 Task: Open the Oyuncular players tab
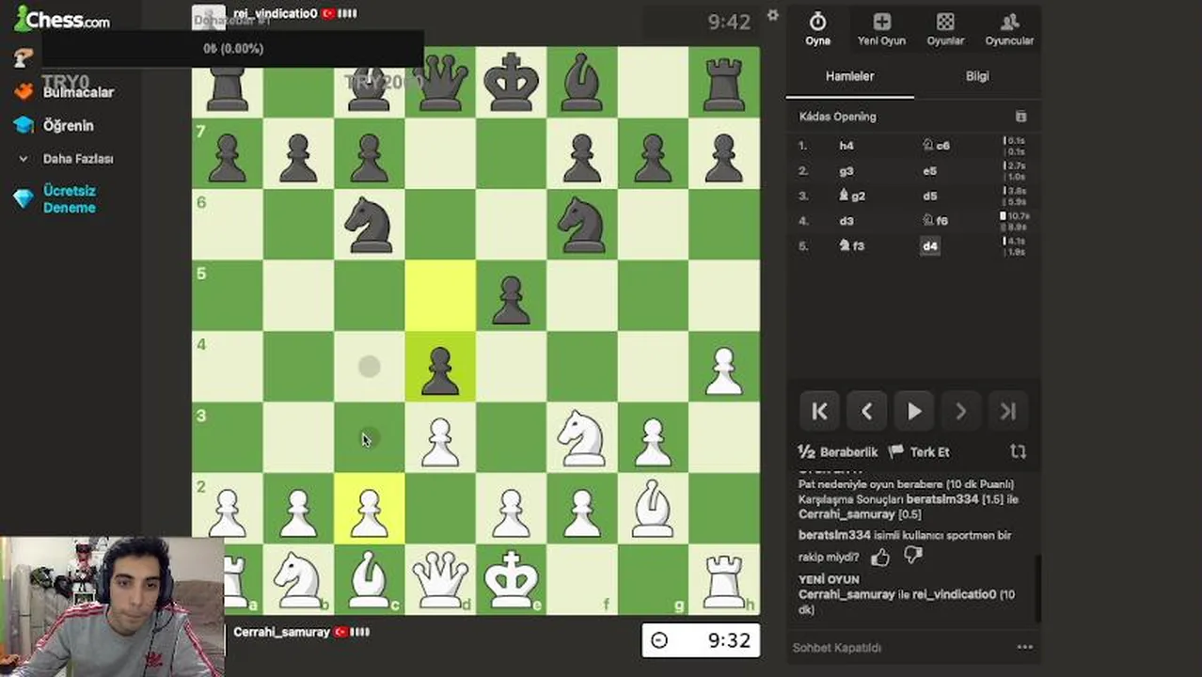[1009, 29]
